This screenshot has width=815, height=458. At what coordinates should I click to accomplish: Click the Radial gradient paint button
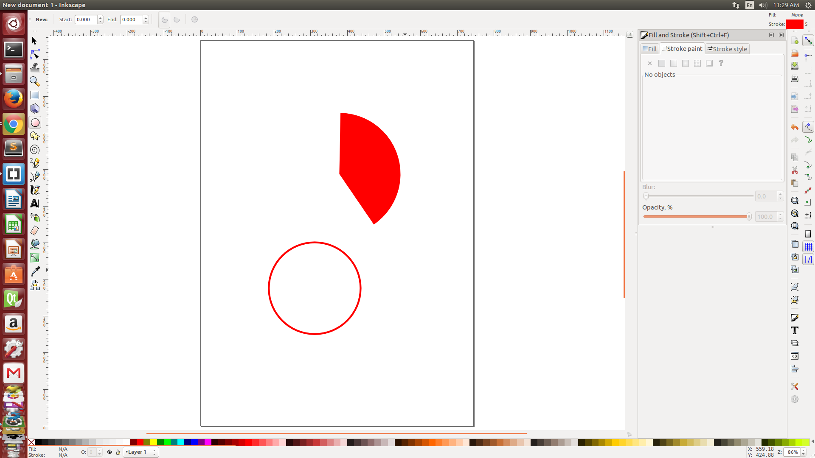pos(685,63)
